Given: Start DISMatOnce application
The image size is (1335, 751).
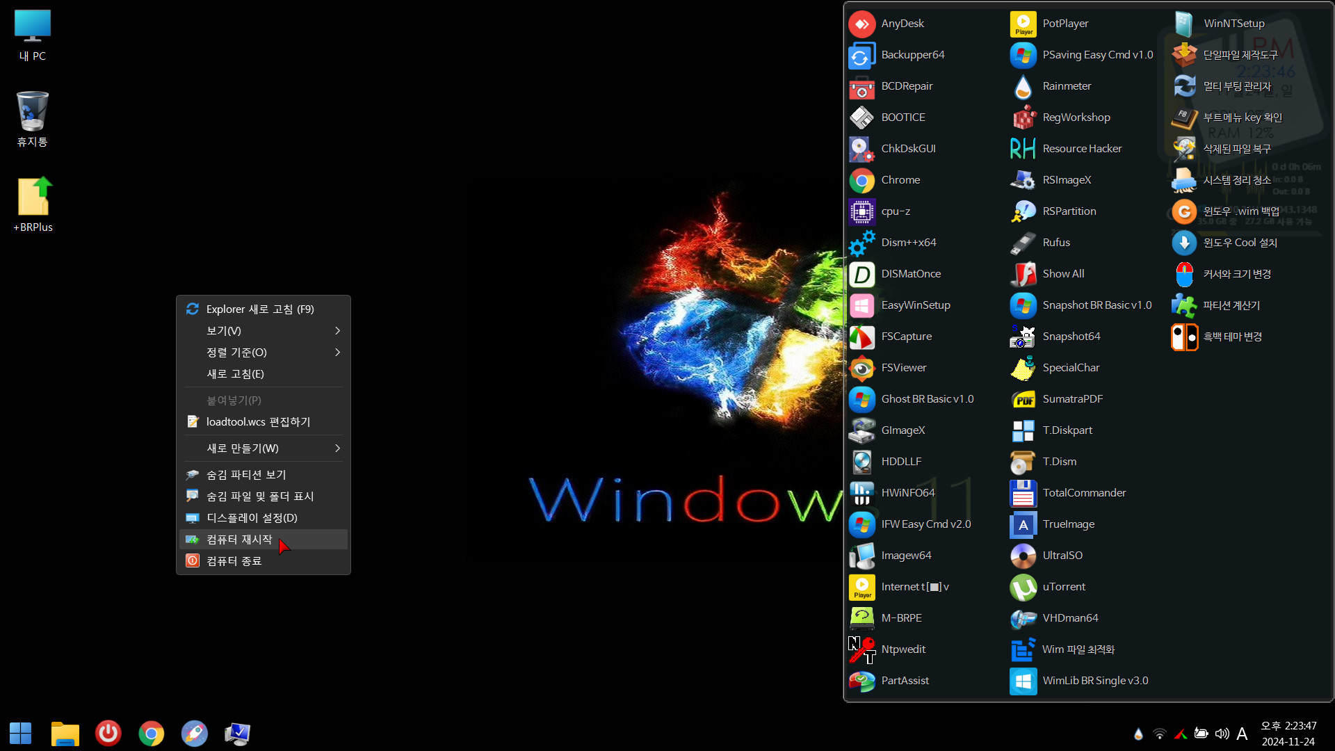Looking at the screenshot, I should pos(895,274).
